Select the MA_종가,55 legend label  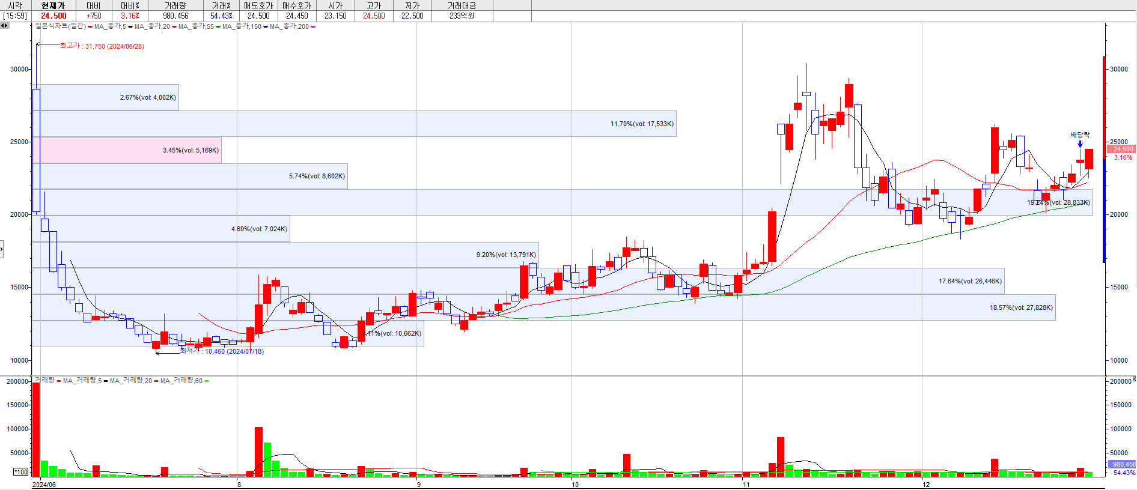tap(196, 26)
